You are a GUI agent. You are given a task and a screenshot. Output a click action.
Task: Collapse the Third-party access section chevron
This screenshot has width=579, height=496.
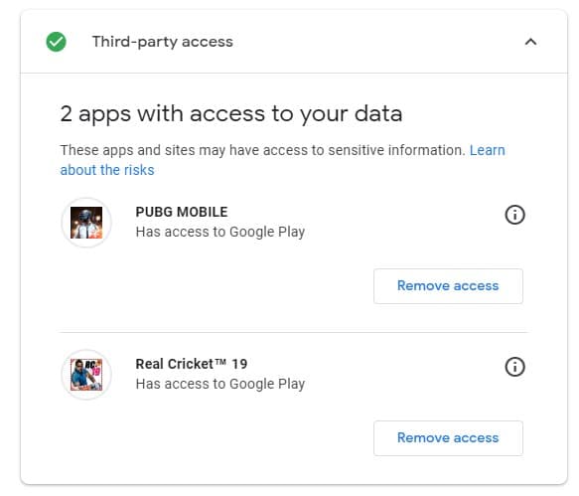tap(530, 42)
